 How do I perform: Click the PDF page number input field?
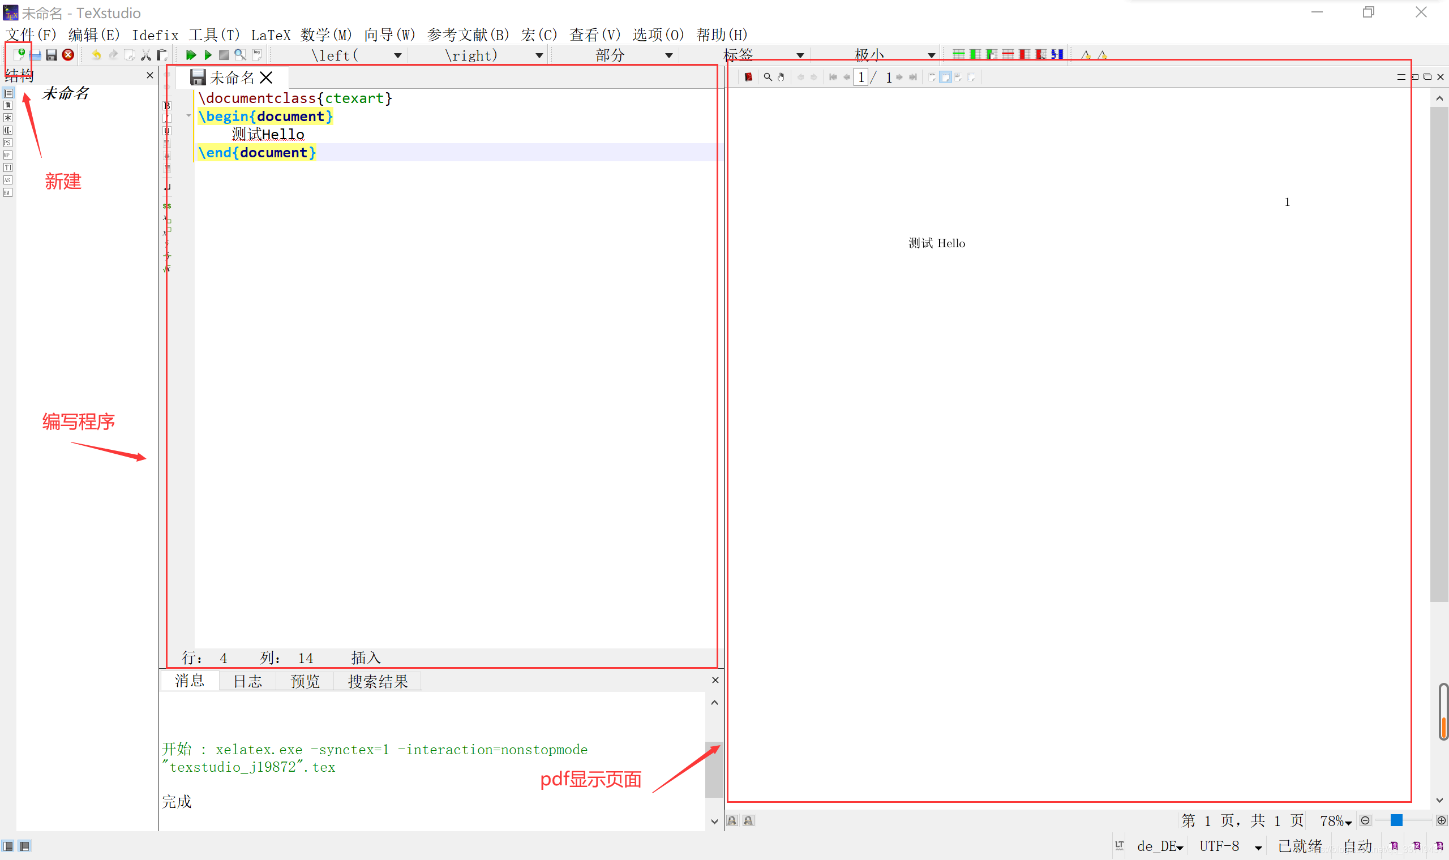[861, 77]
